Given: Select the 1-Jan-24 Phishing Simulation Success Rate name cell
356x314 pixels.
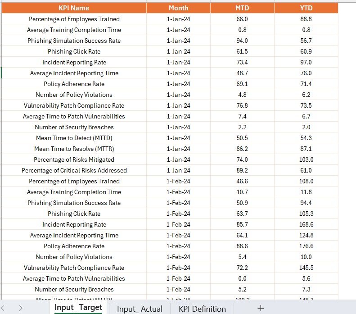Looking at the screenshot, I should [x=74, y=41].
